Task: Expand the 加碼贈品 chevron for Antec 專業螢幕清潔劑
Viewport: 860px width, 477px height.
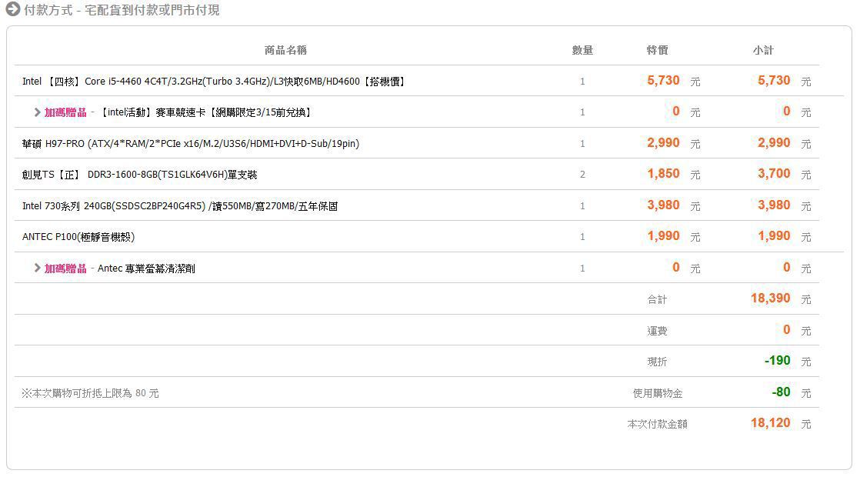Action: (37, 268)
